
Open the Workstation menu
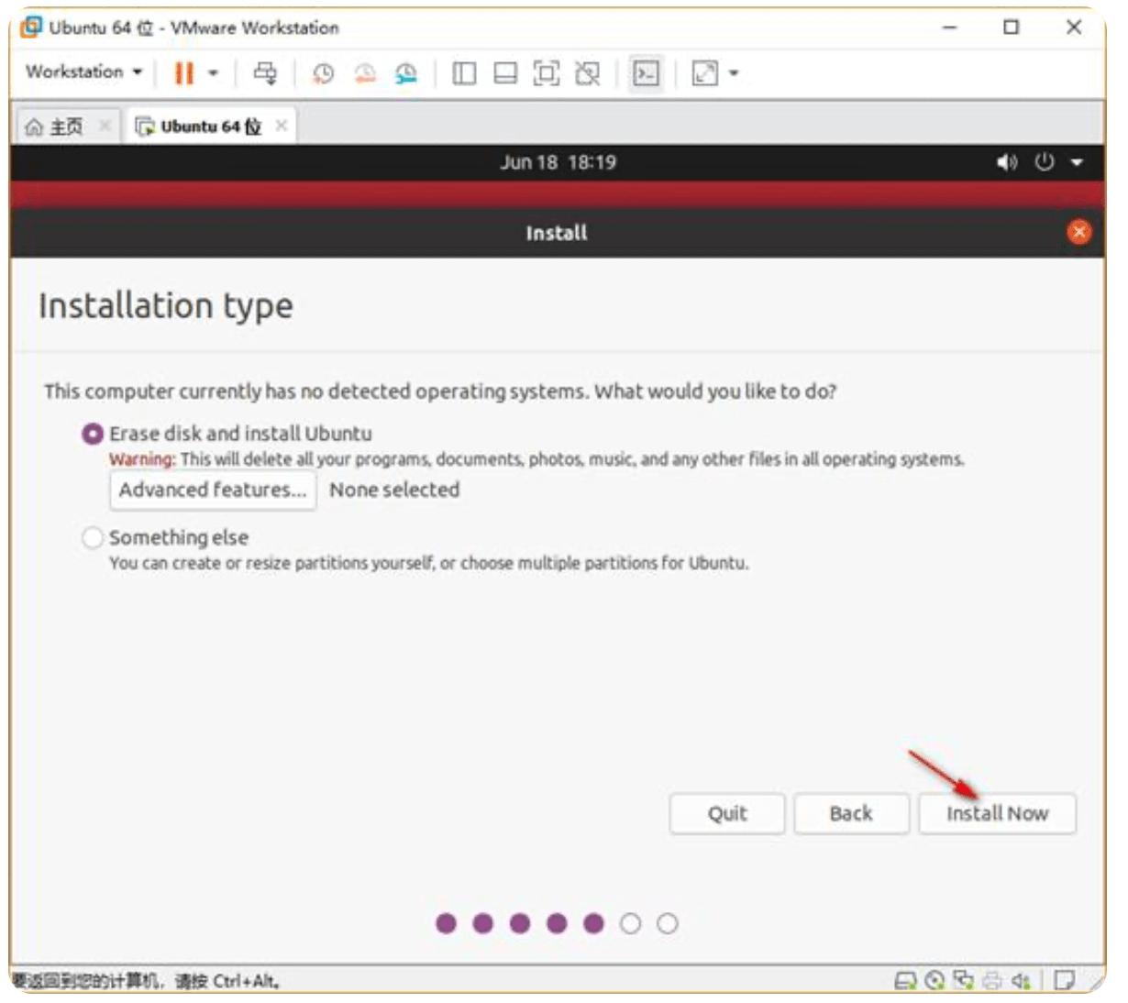[83, 72]
